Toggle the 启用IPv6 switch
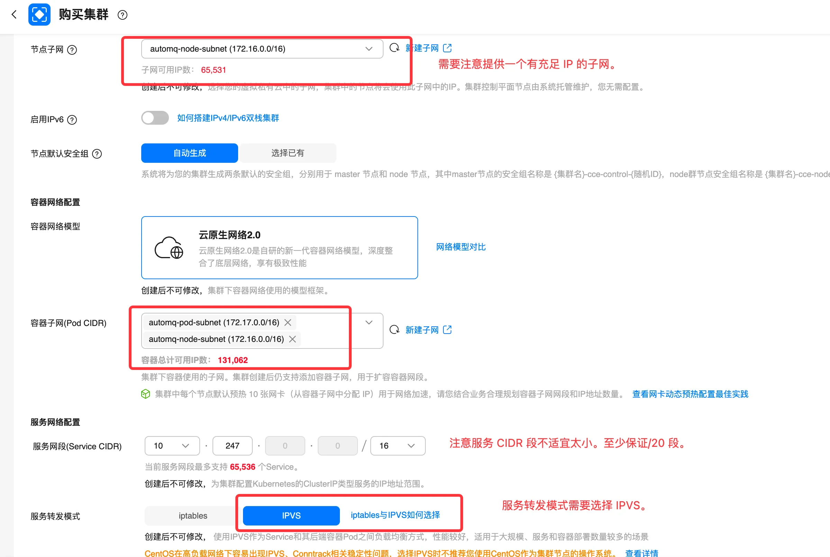 point(155,118)
